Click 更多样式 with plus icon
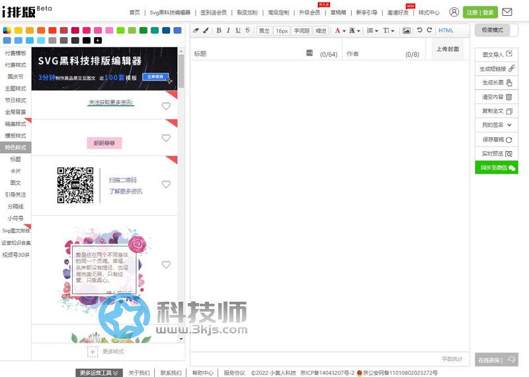The width and height of the screenshot is (529, 377). [106, 351]
